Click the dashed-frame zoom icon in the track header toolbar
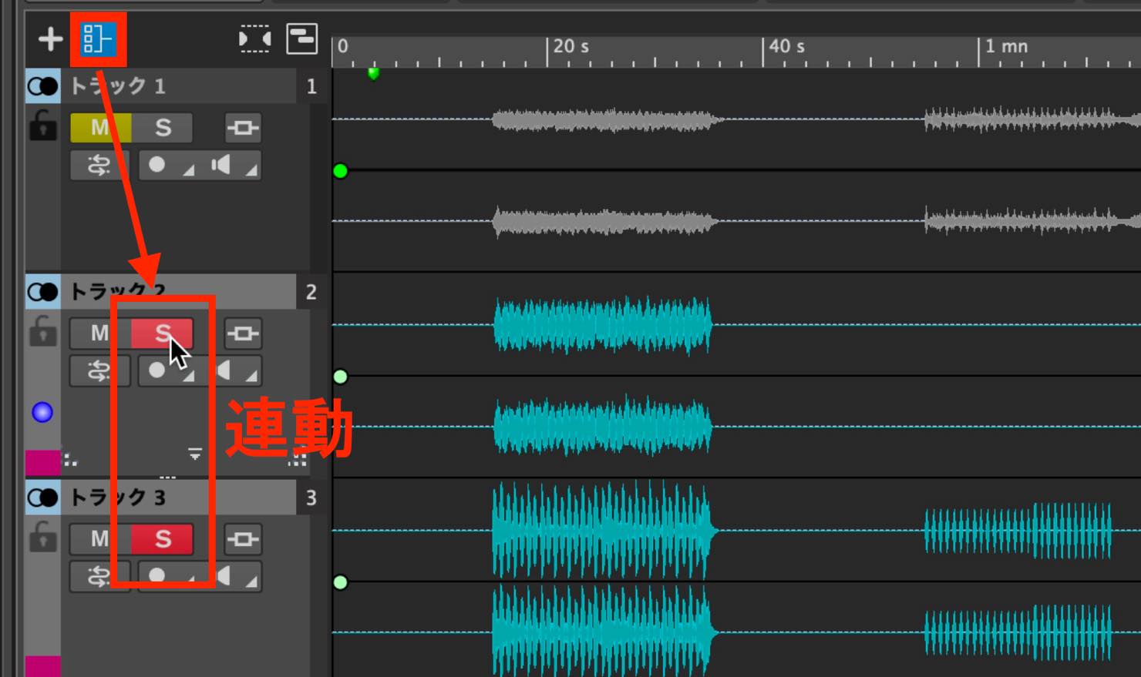Image resolution: width=1141 pixels, height=677 pixels. [254, 39]
